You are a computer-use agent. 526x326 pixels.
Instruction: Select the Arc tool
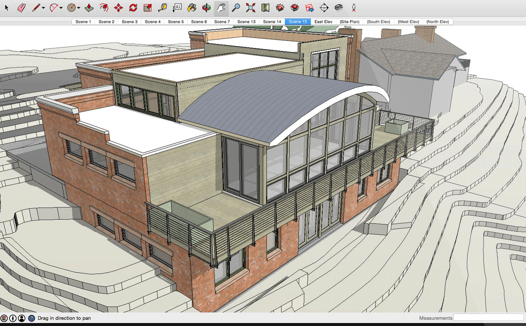[x=54, y=7]
